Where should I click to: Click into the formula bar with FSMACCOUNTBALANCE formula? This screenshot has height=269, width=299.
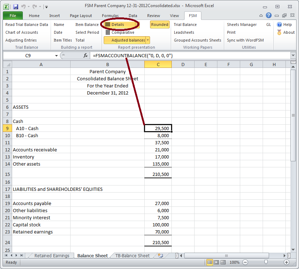190,55
